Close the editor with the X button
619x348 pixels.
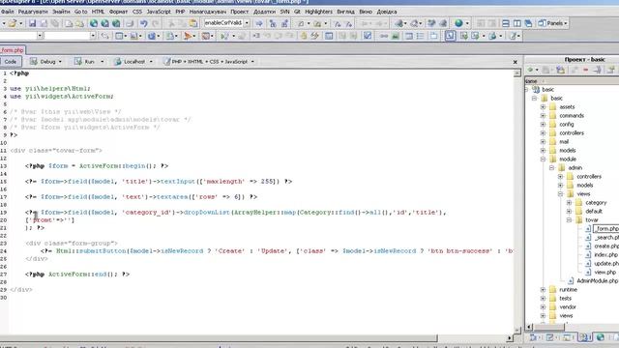pyautogui.click(x=515, y=62)
